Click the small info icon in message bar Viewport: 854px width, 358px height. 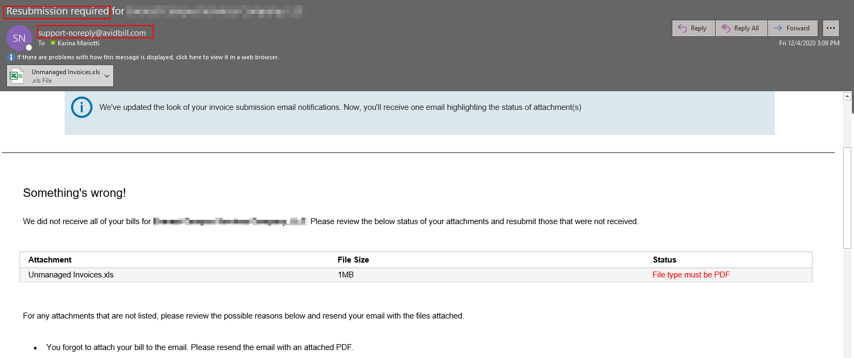pos(11,57)
